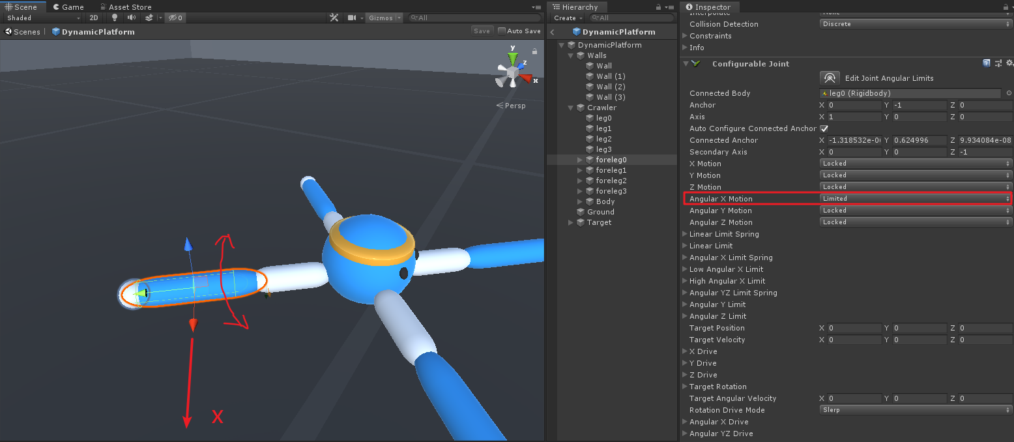The height and width of the screenshot is (442, 1014).
Task: Select the Hierarchy tab
Action: 576,7
